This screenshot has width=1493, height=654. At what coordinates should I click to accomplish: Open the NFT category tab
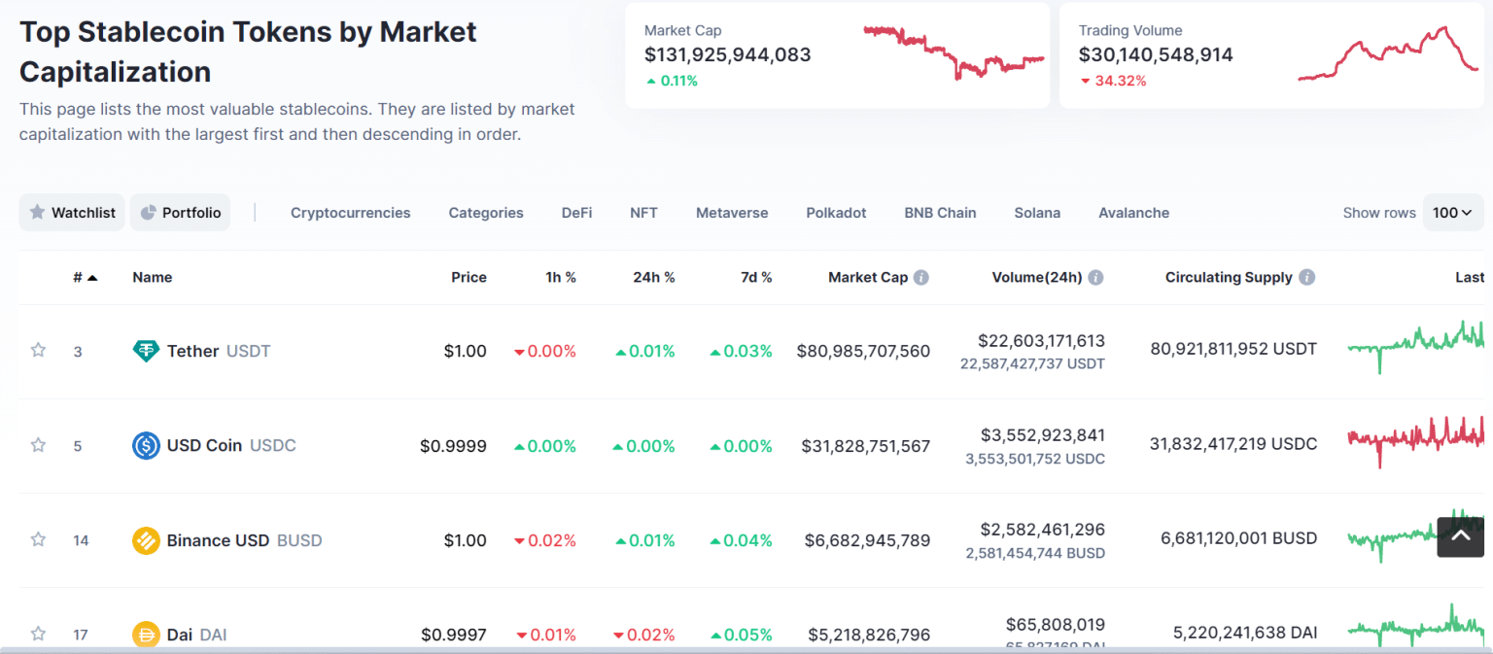[643, 212]
